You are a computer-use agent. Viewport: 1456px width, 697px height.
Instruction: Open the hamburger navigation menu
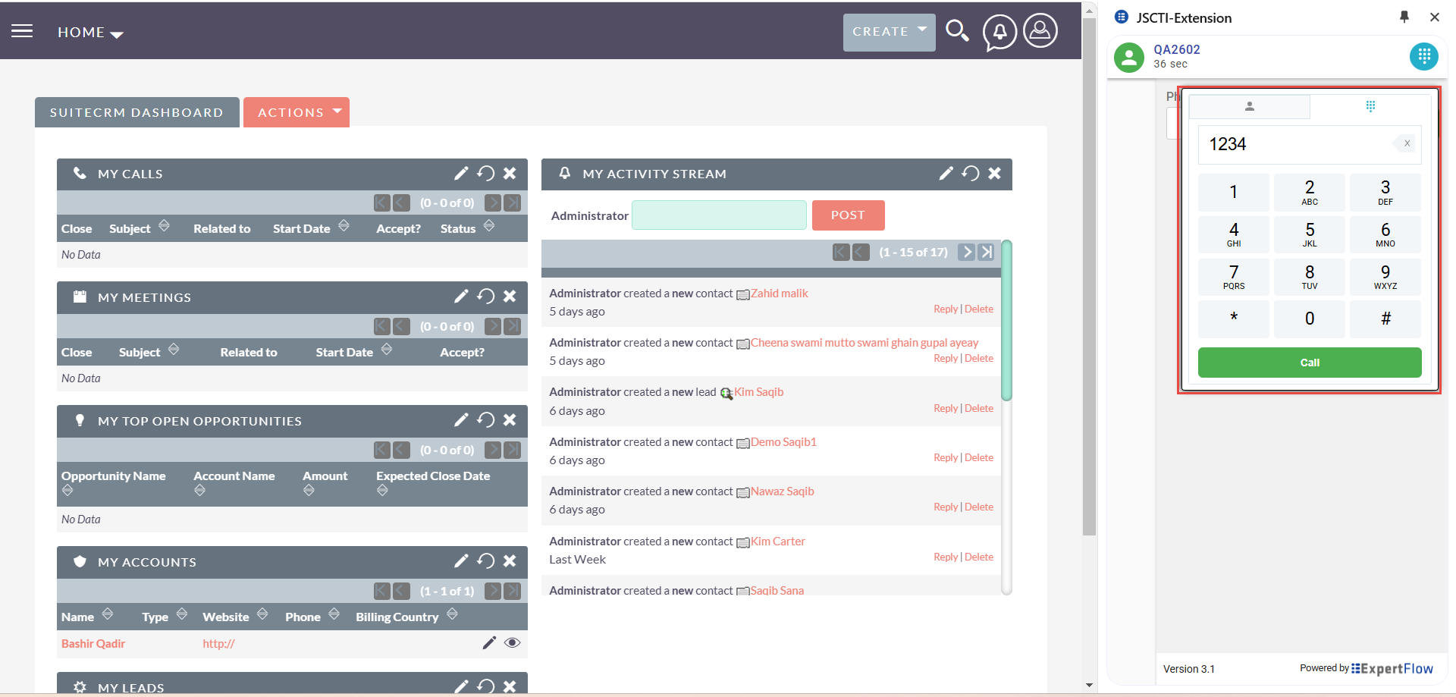(22, 30)
